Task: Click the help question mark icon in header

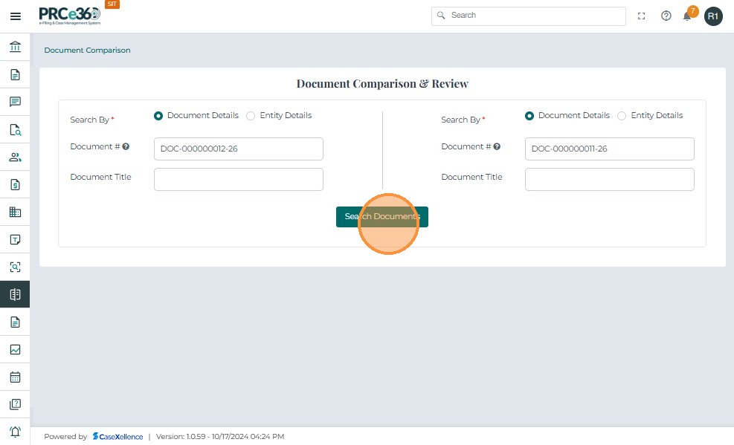Action: (x=666, y=16)
